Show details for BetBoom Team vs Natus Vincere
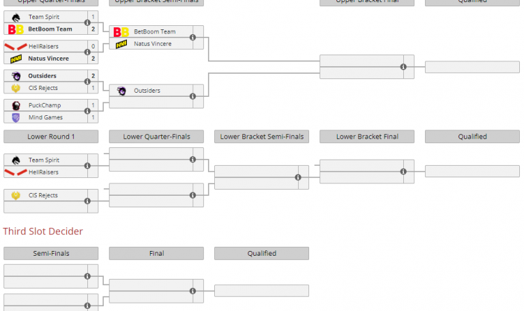Image resolution: width=524 pixels, height=311 pixels. tap(193, 38)
